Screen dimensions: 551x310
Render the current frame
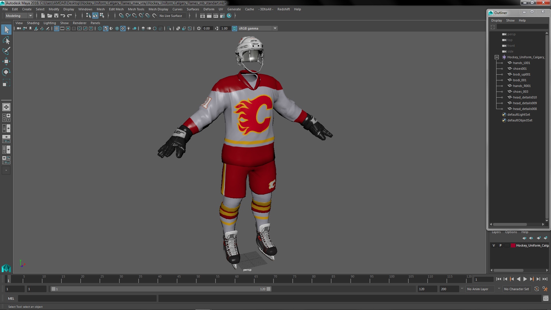click(x=209, y=16)
